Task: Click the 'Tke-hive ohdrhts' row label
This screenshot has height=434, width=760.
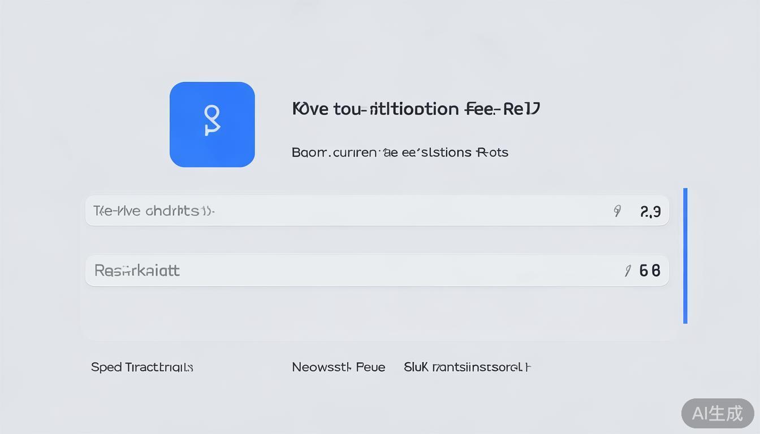Action: [x=153, y=211]
